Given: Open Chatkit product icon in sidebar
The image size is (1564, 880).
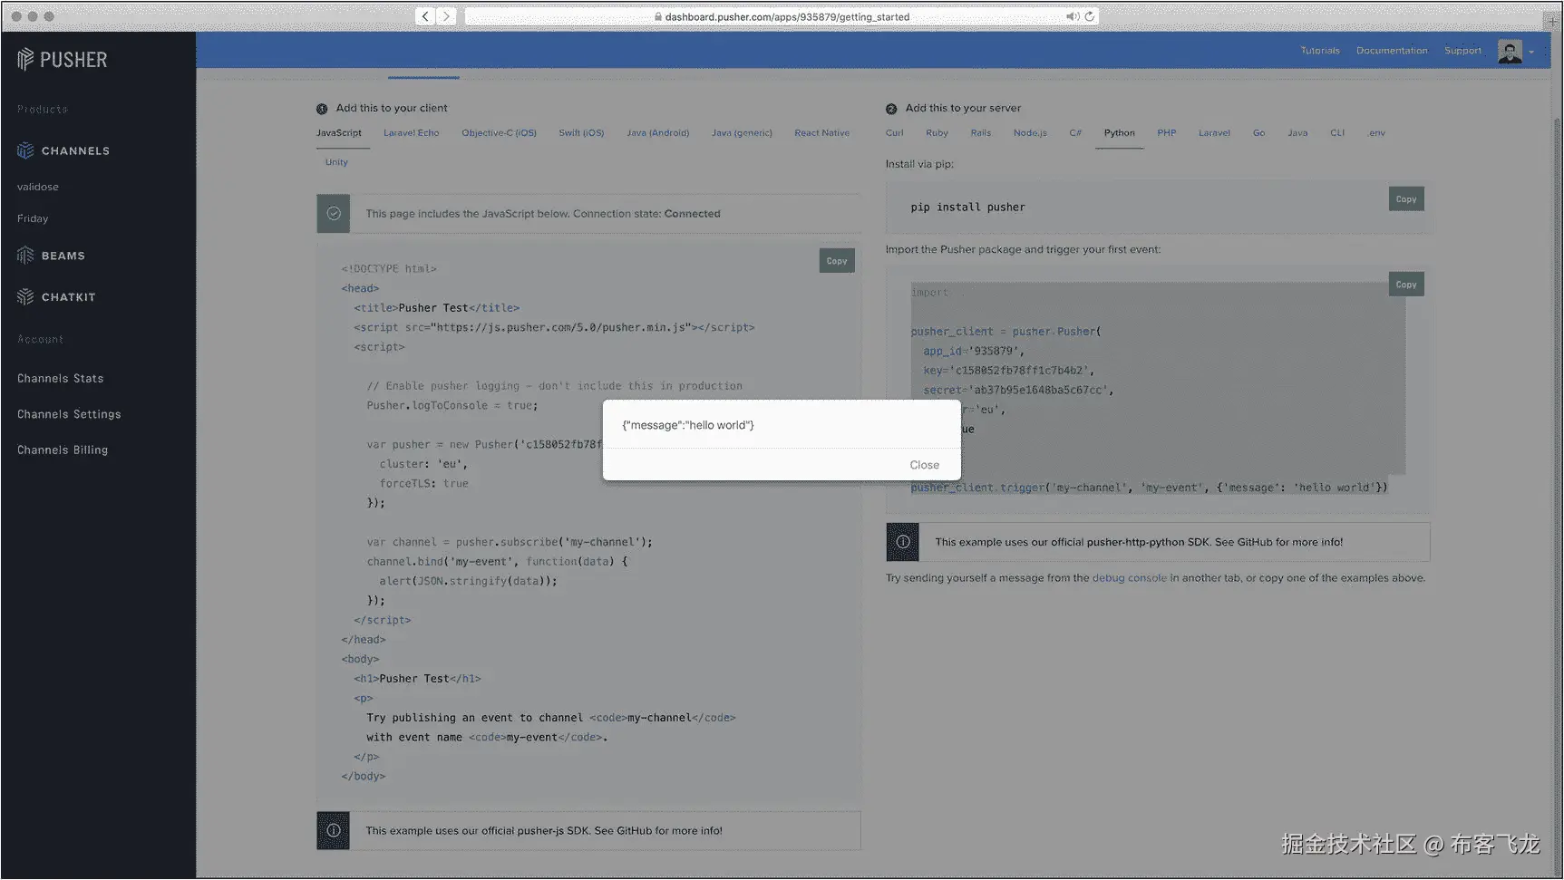Looking at the screenshot, I should click(25, 297).
